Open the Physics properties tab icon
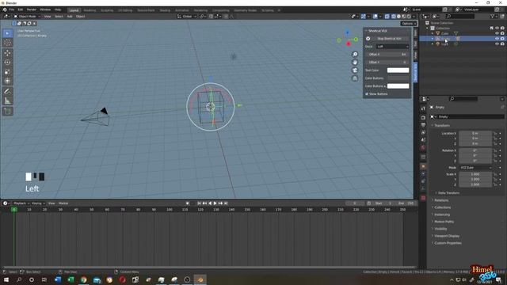This screenshot has height=285, width=507. [423, 174]
